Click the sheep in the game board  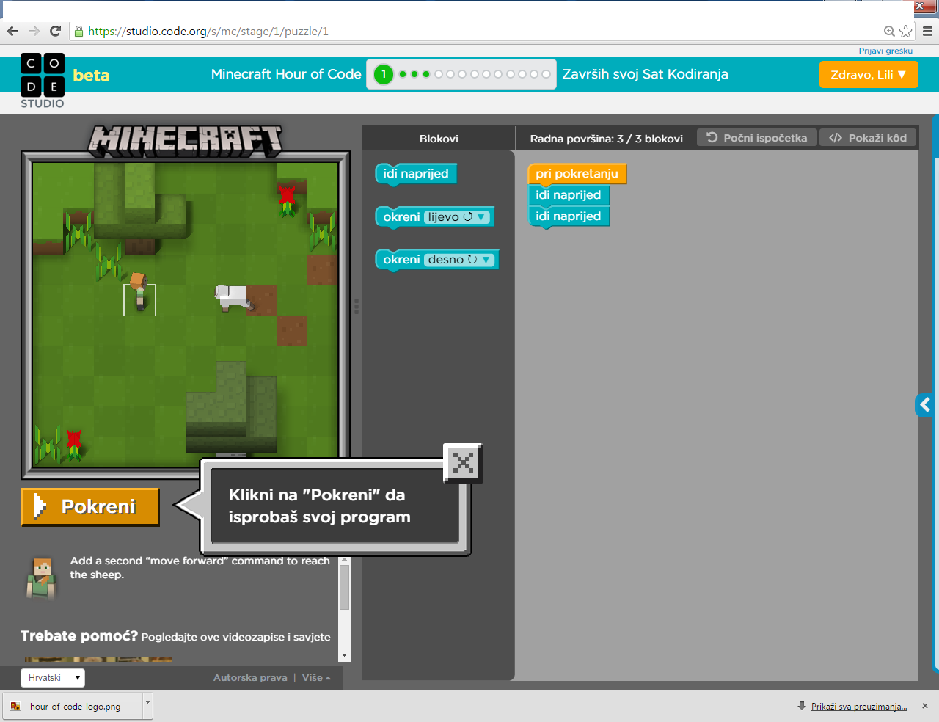tap(233, 297)
